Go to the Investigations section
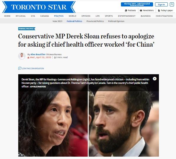The image size is (176, 159). tap(164, 16)
